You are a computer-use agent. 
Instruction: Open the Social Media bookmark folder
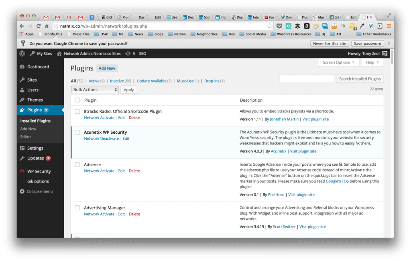(x=253, y=34)
